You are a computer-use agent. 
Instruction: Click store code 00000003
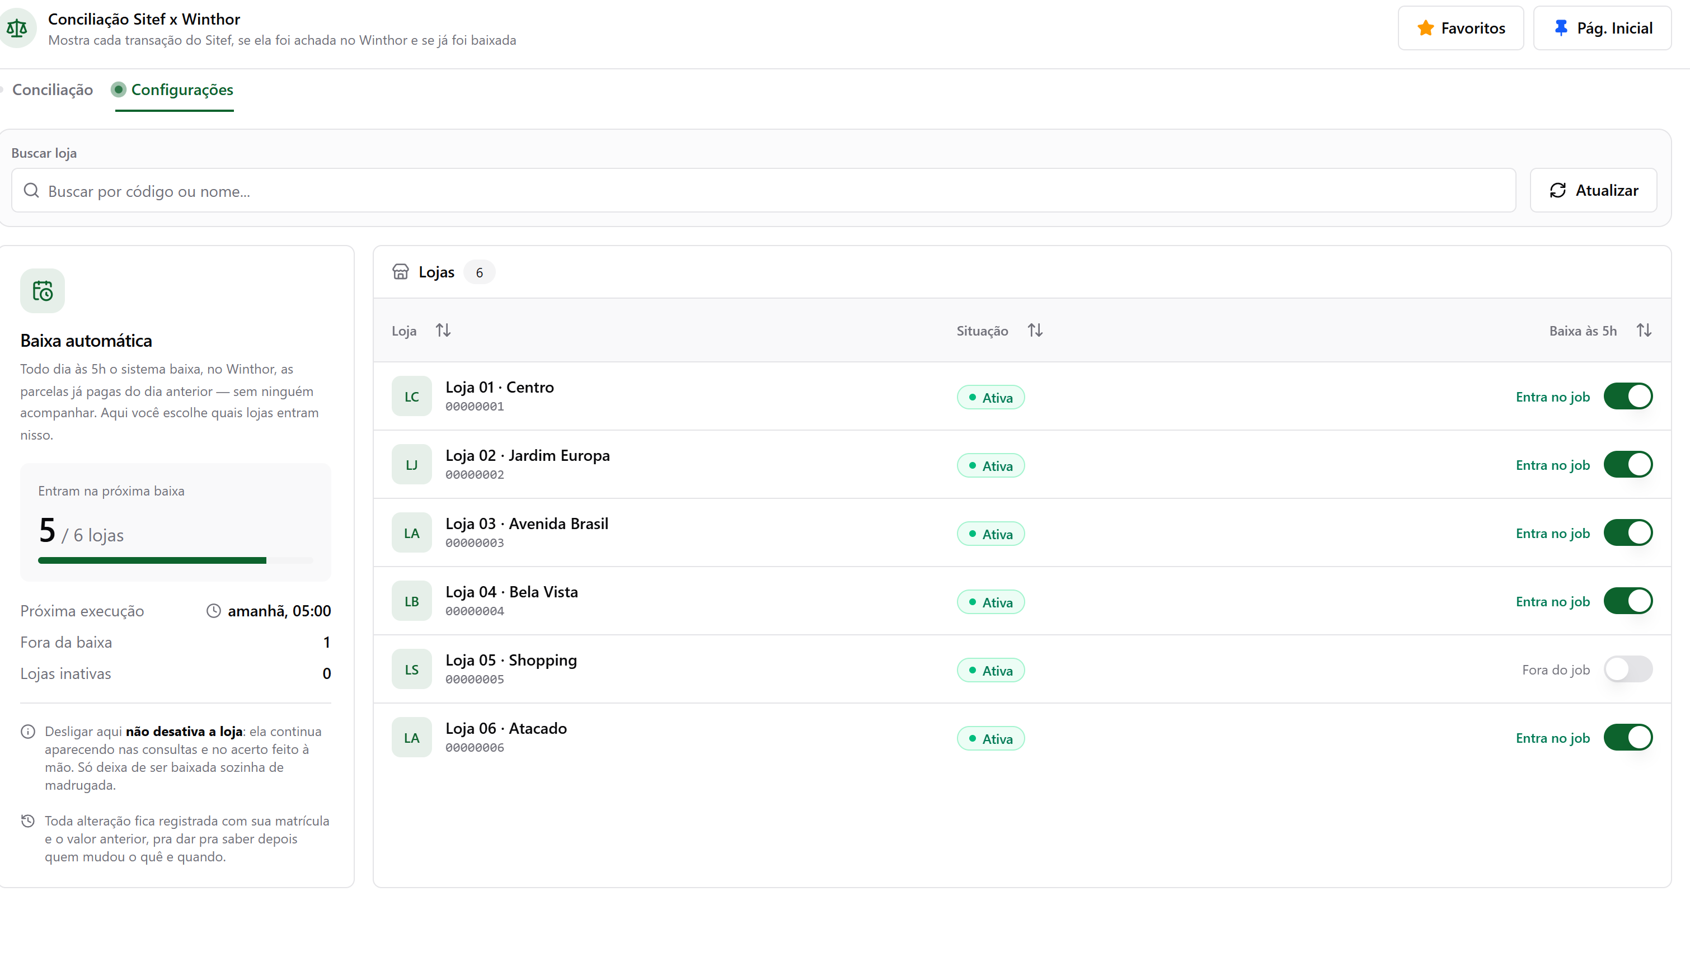(475, 543)
